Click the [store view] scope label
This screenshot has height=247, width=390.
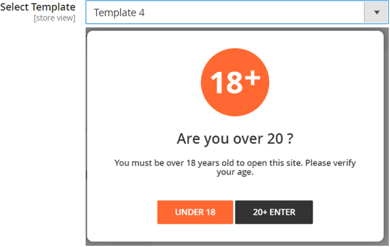(54, 18)
